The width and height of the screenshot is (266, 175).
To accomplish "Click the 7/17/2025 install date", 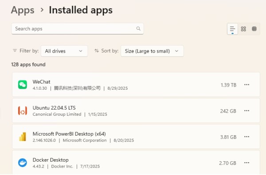I will coord(90,166).
